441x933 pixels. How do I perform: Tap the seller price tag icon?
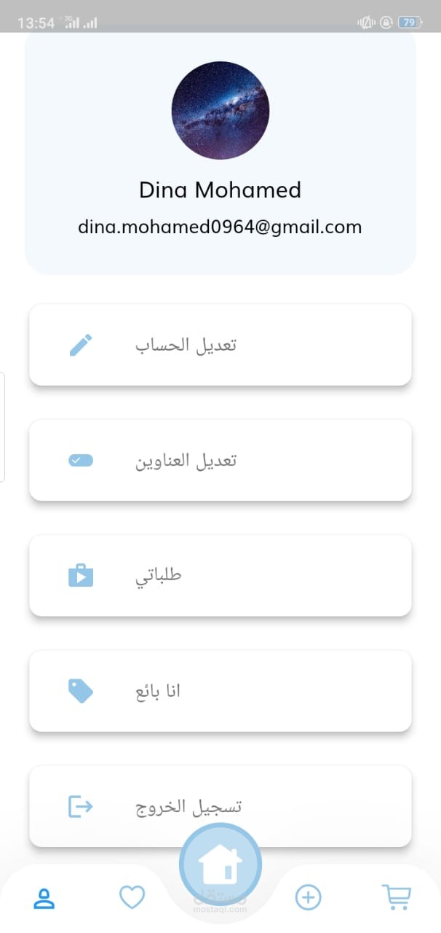click(x=81, y=690)
